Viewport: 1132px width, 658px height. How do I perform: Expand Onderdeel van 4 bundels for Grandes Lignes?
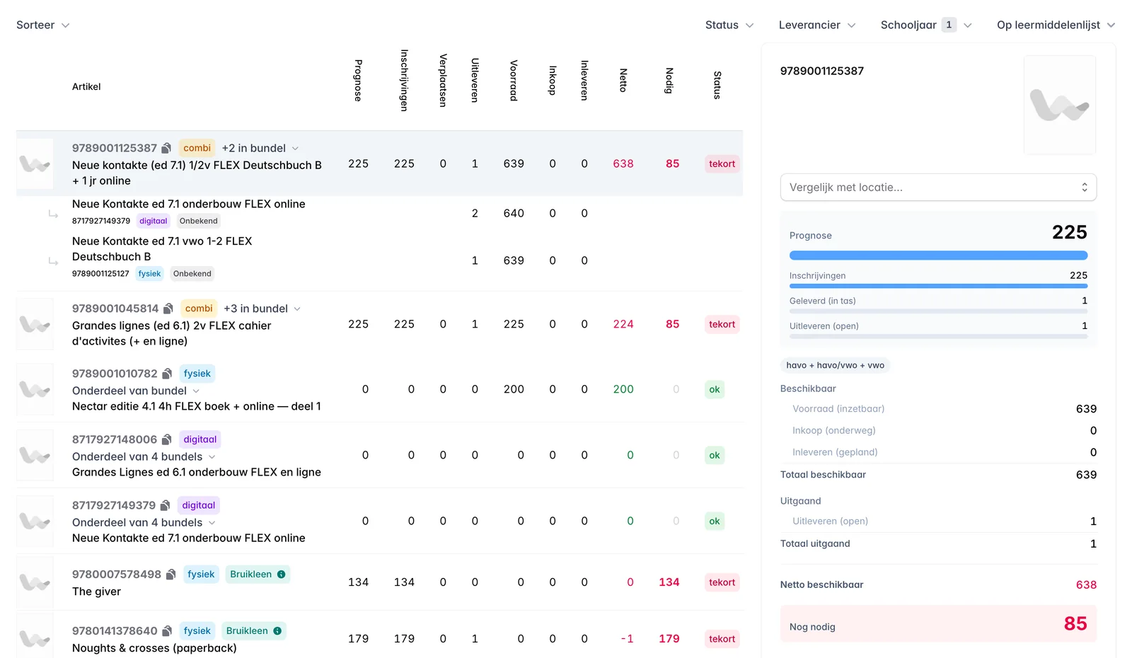(144, 456)
